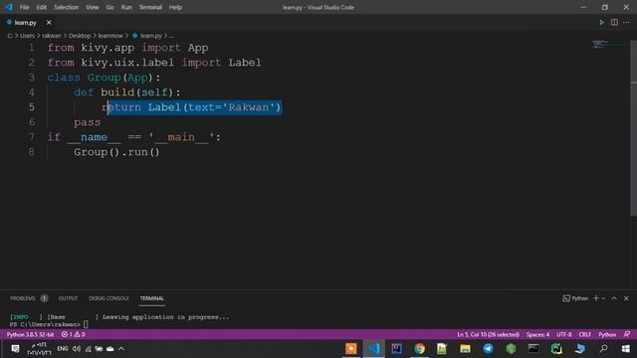The height and width of the screenshot is (358, 637).
Task: Click 'Group().run()' on line 8
Action: [x=116, y=152]
